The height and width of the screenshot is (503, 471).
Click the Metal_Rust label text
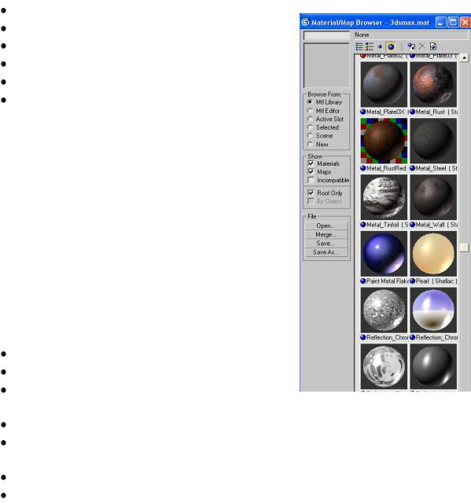(431, 112)
